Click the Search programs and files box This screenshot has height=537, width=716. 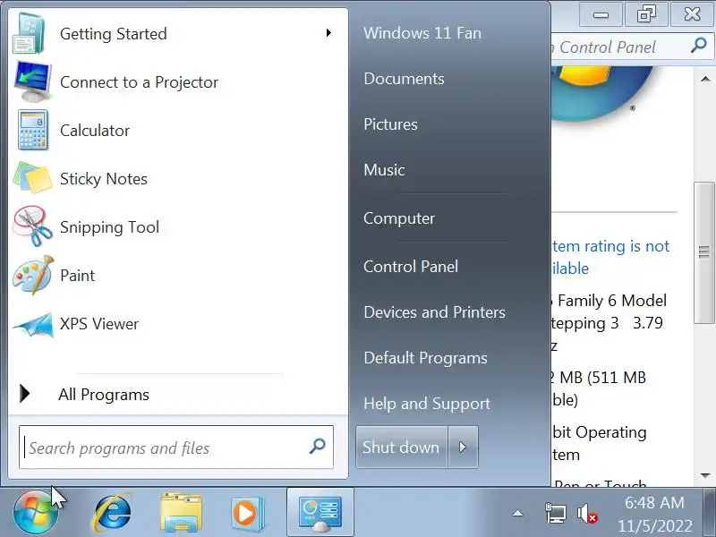pos(175,447)
